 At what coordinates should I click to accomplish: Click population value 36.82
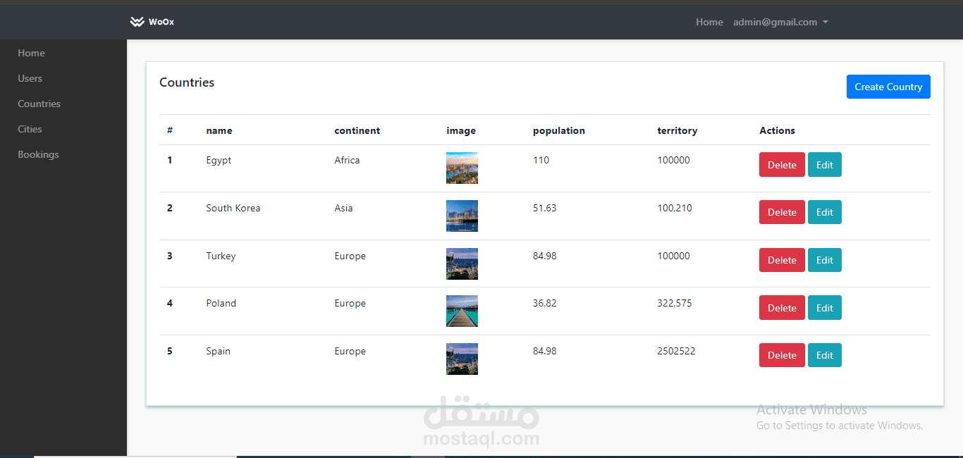pos(545,303)
